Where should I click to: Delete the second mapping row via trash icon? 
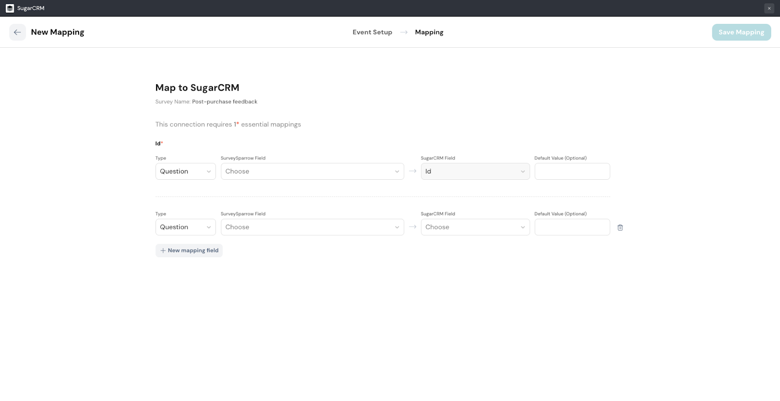[x=620, y=228]
